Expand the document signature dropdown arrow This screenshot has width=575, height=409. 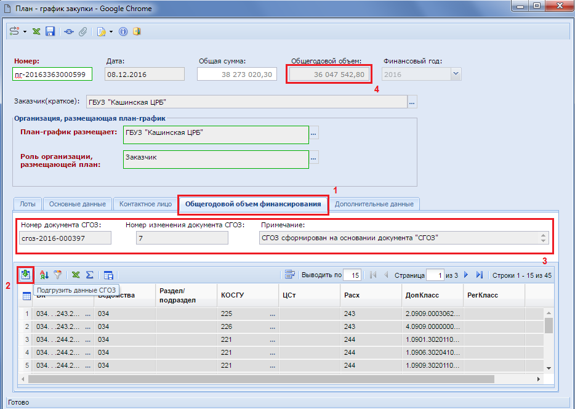coord(111,31)
